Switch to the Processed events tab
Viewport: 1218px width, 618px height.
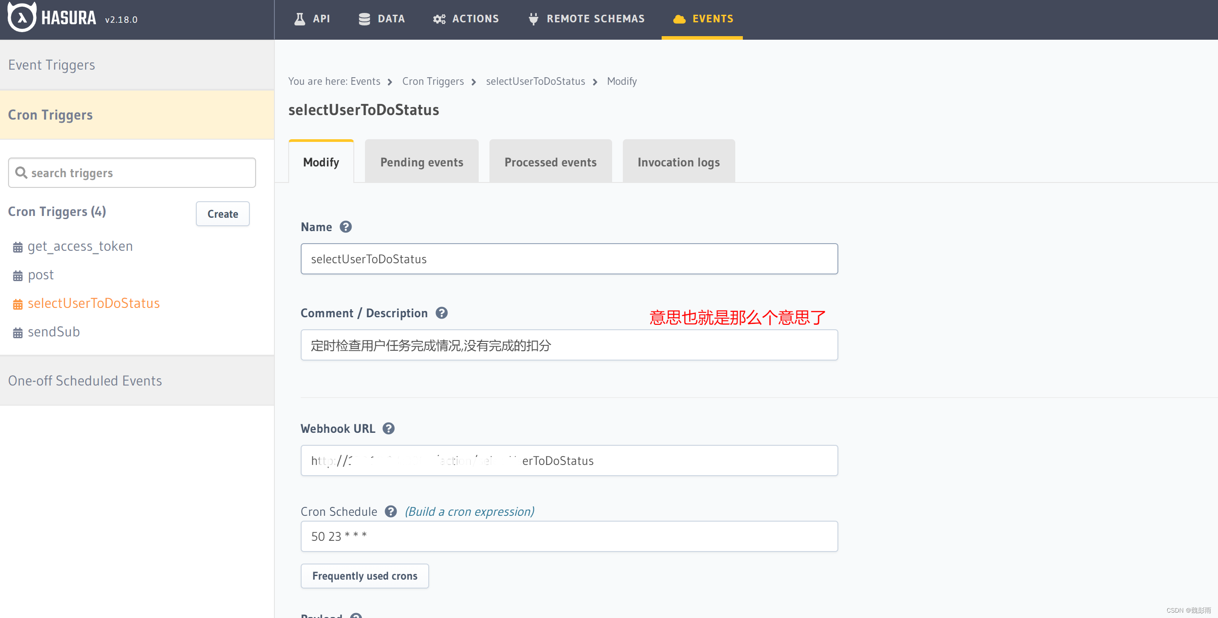tap(551, 162)
